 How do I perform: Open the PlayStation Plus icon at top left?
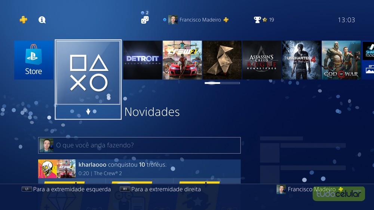[23, 20]
